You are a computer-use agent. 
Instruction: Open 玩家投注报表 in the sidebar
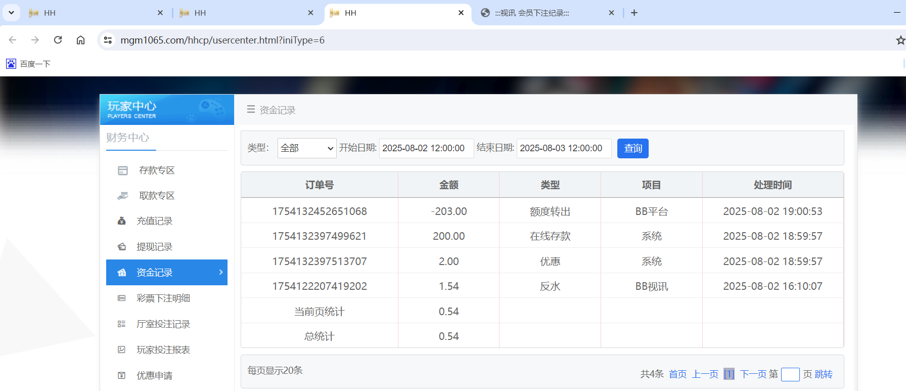click(163, 350)
